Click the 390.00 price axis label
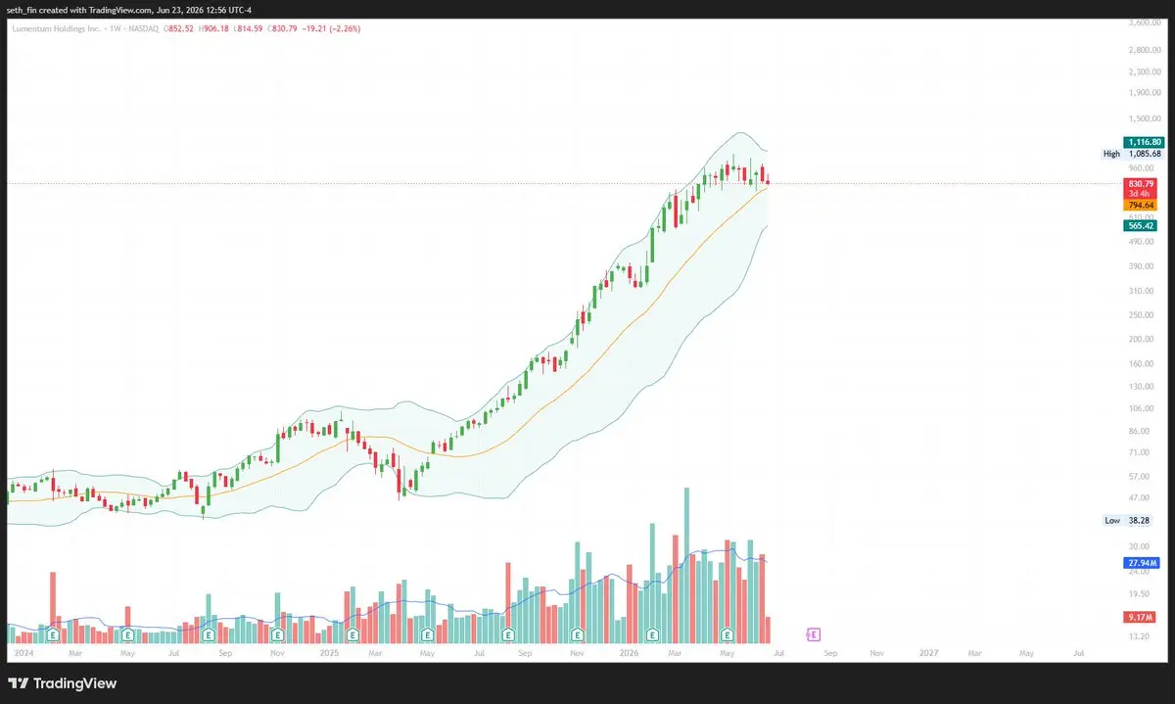1175x704 pixels. [x=1141, y=266]
